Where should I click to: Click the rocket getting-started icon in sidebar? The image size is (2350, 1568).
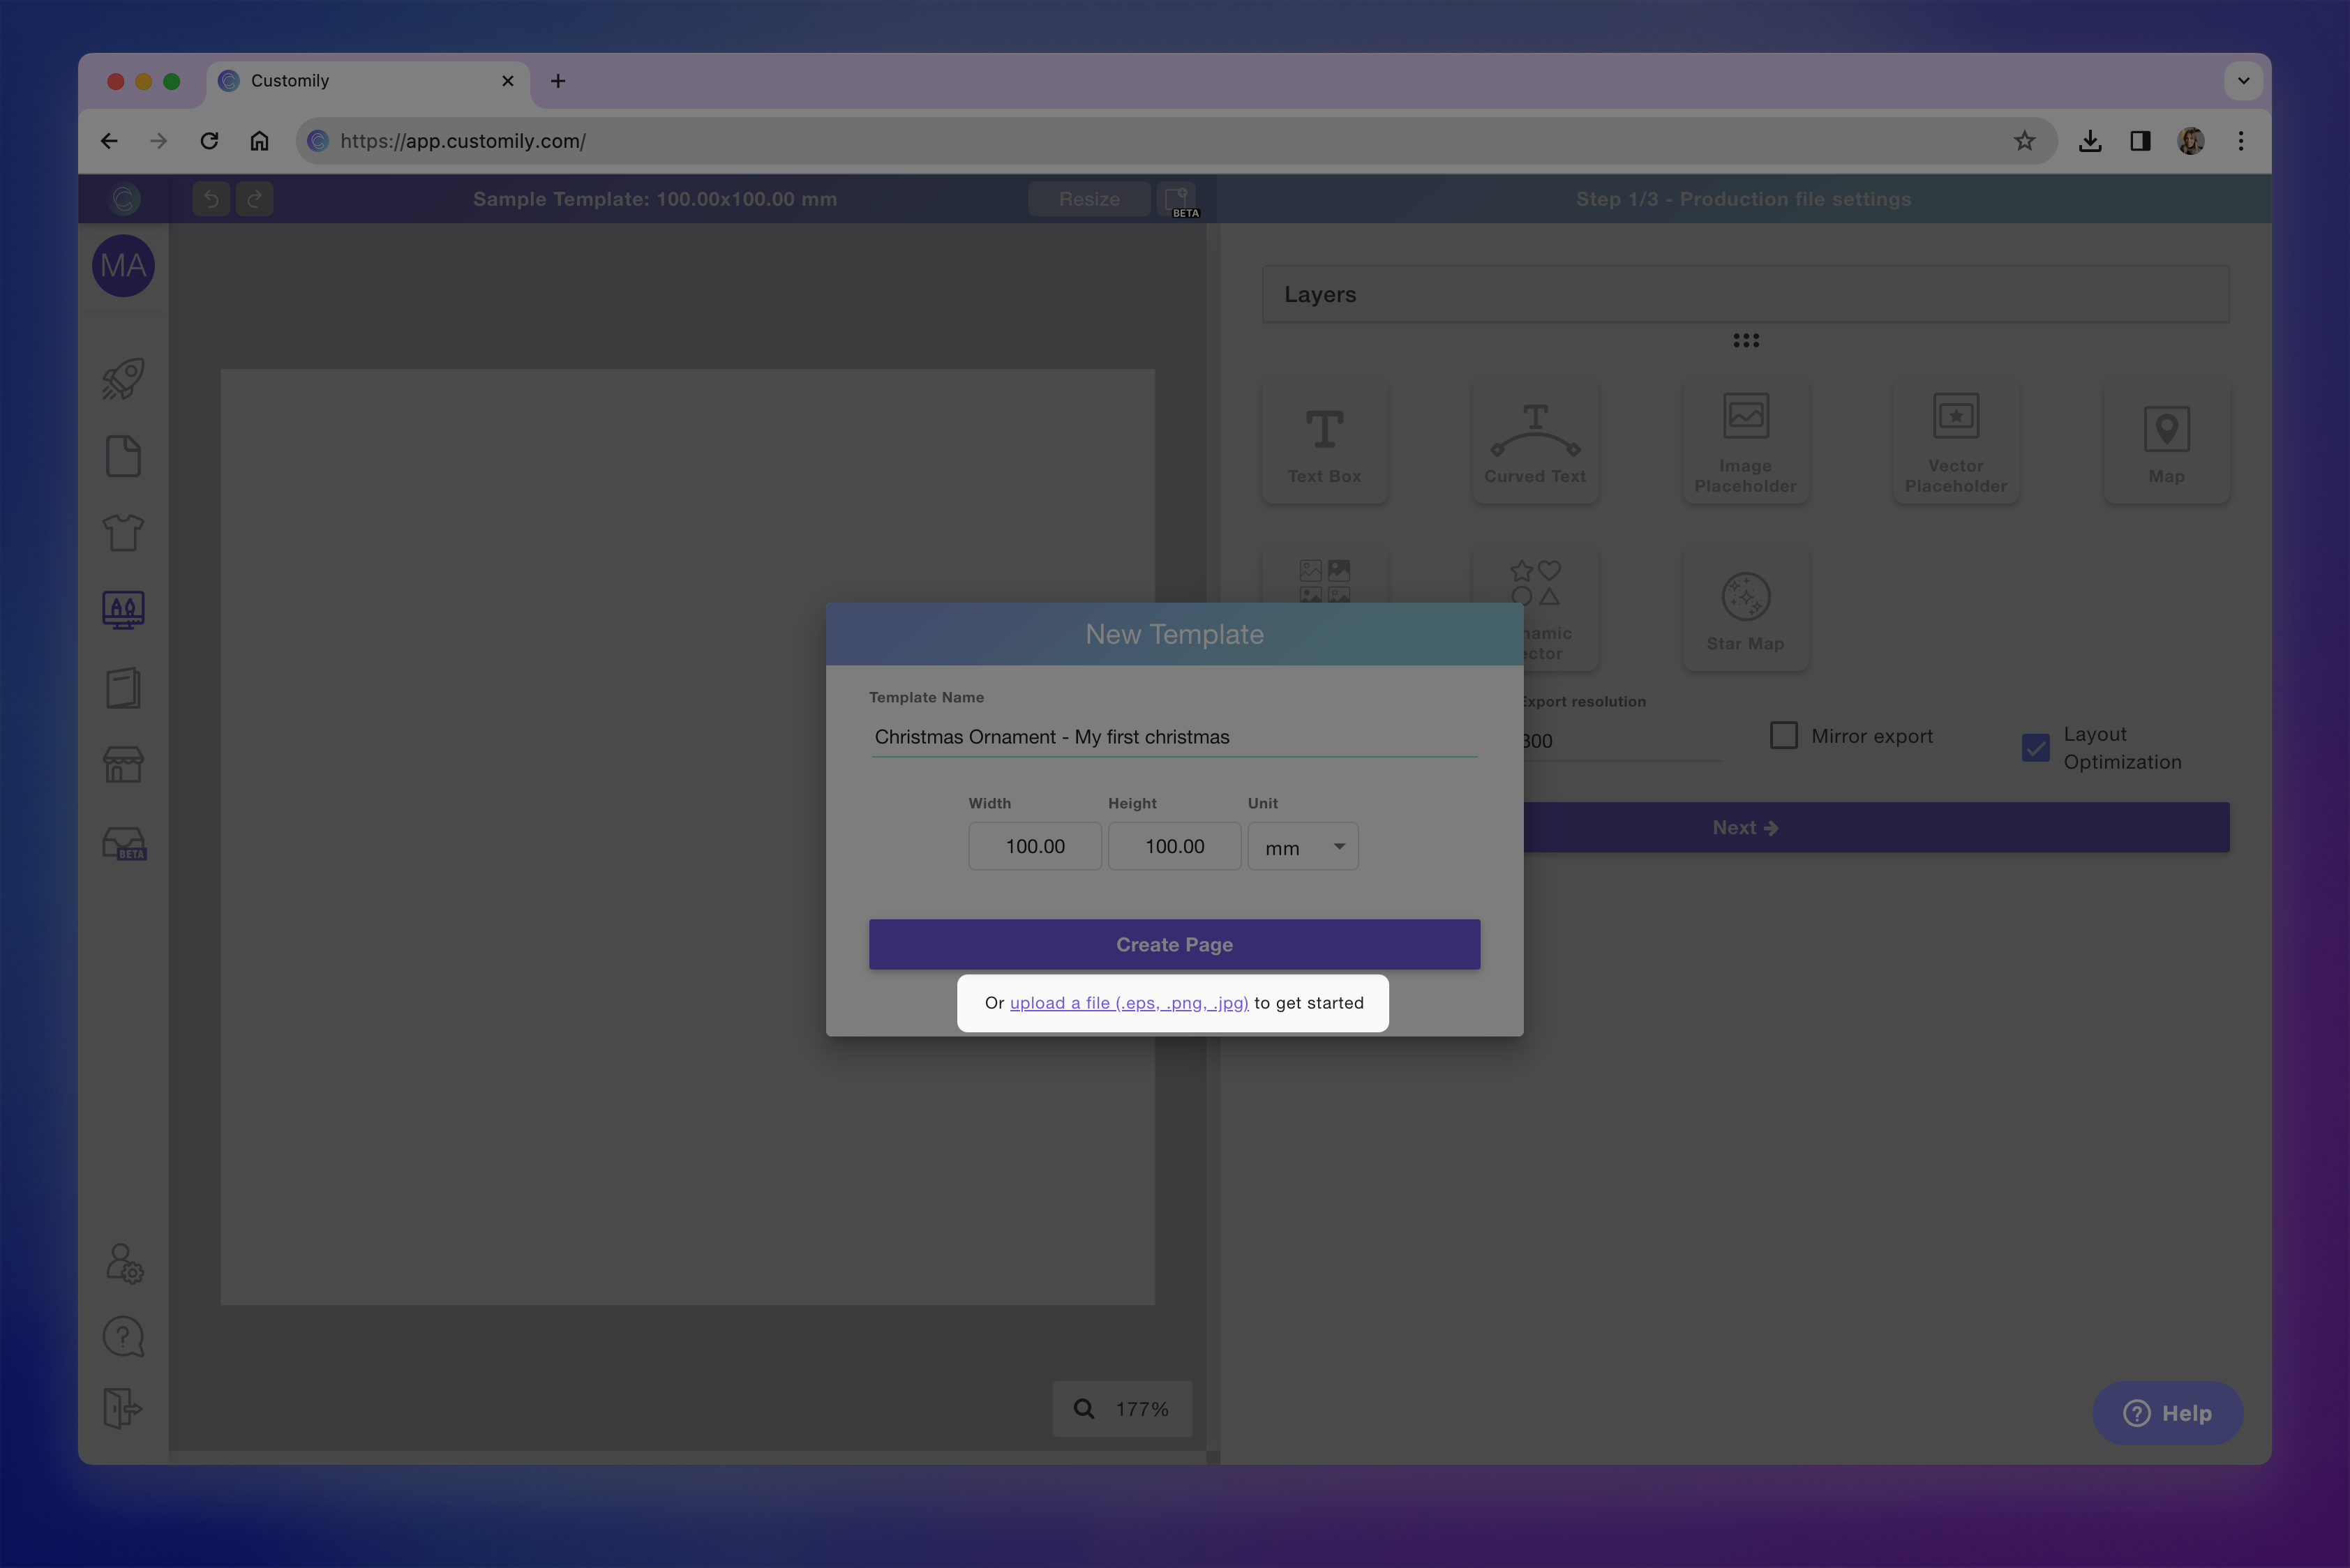[x=122, y=378]
